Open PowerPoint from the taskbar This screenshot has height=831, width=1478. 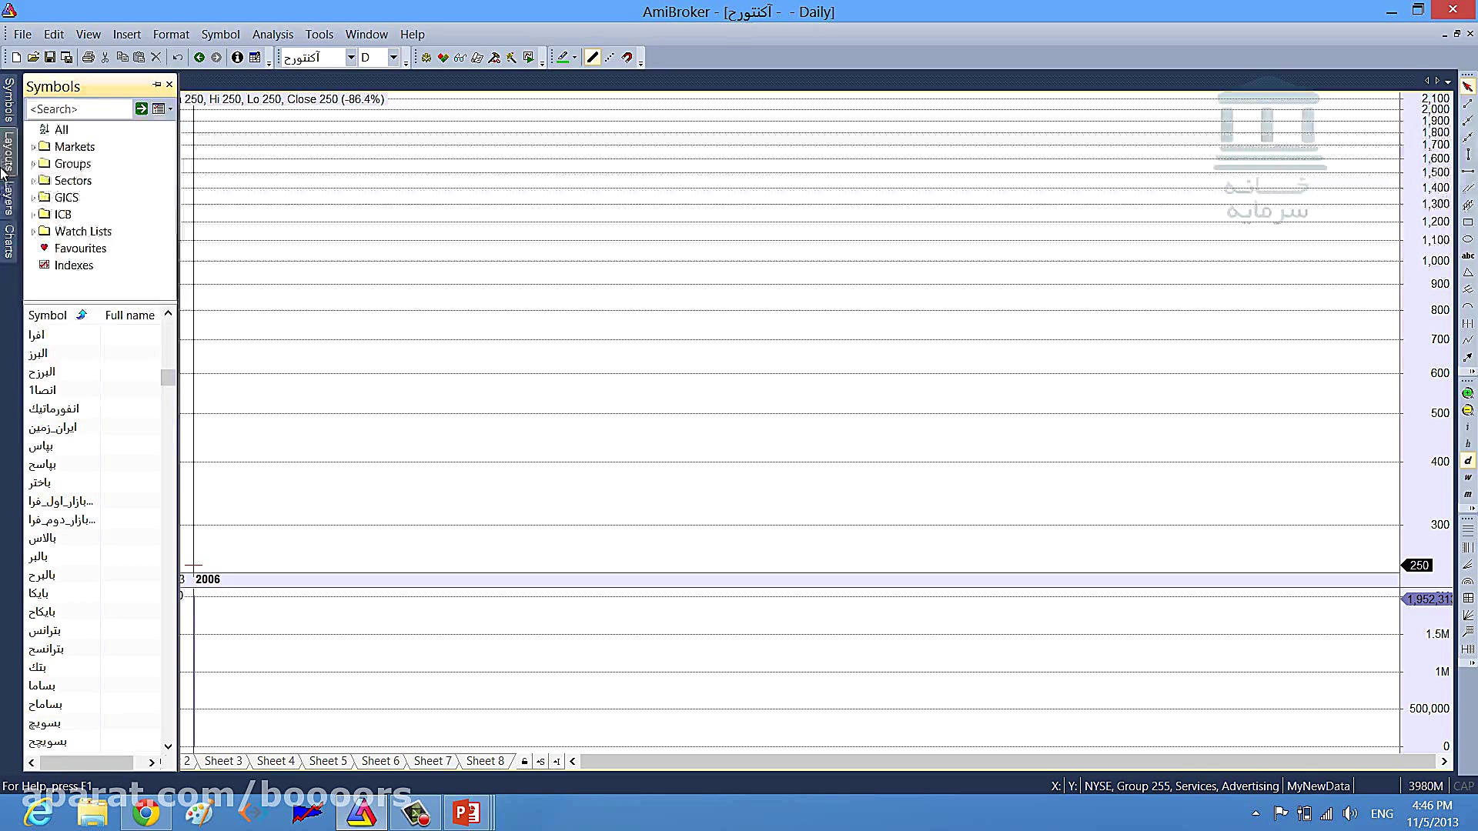[x=466, y=813]
